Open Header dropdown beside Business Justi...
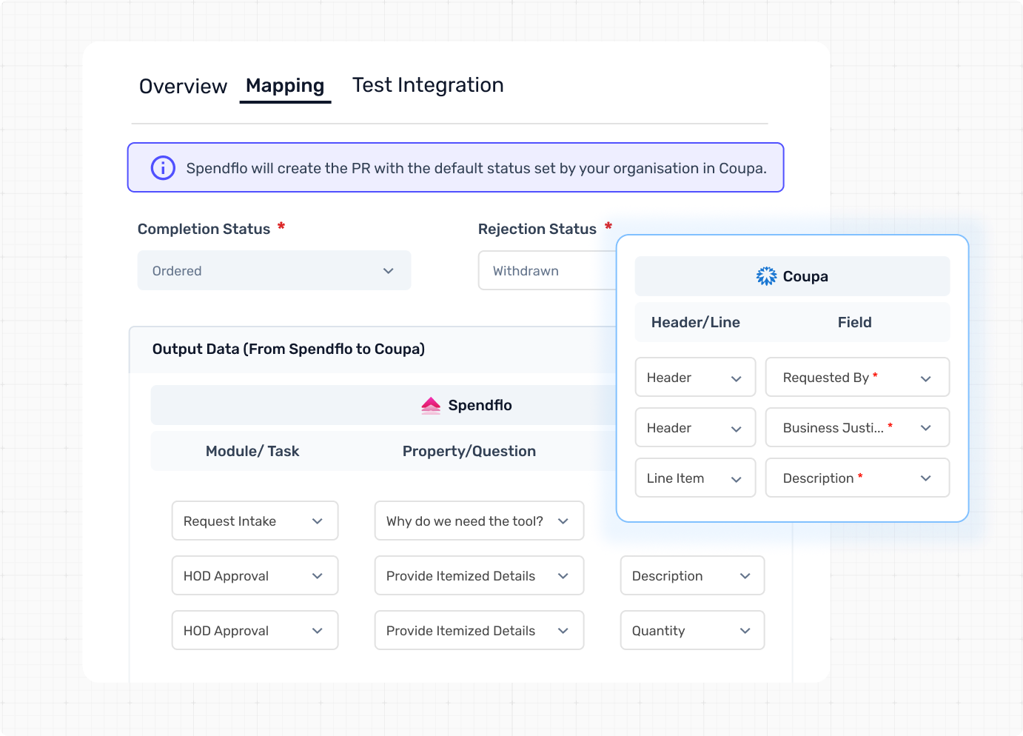 coord(695,427)
